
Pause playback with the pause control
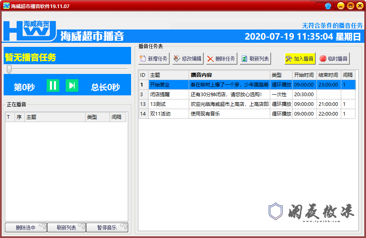tap(53, 85)
